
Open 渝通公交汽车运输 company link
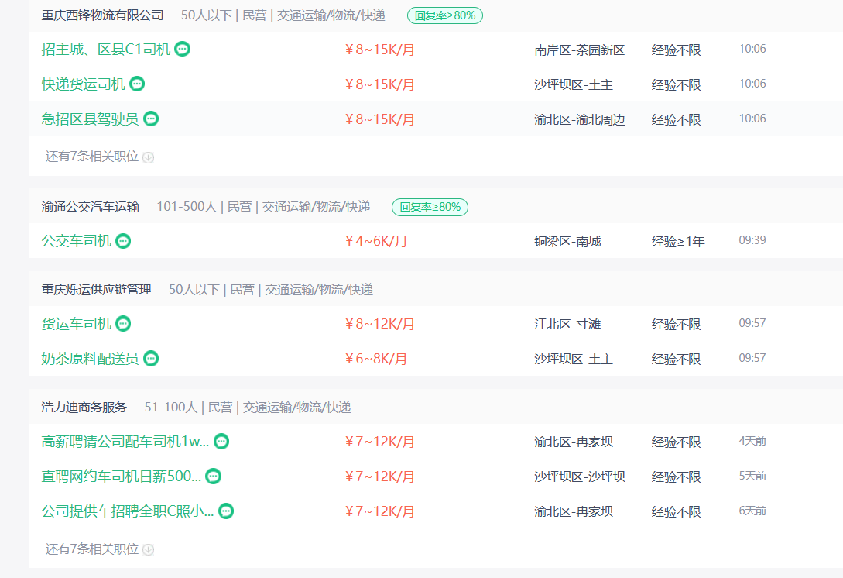pos(91,206)
